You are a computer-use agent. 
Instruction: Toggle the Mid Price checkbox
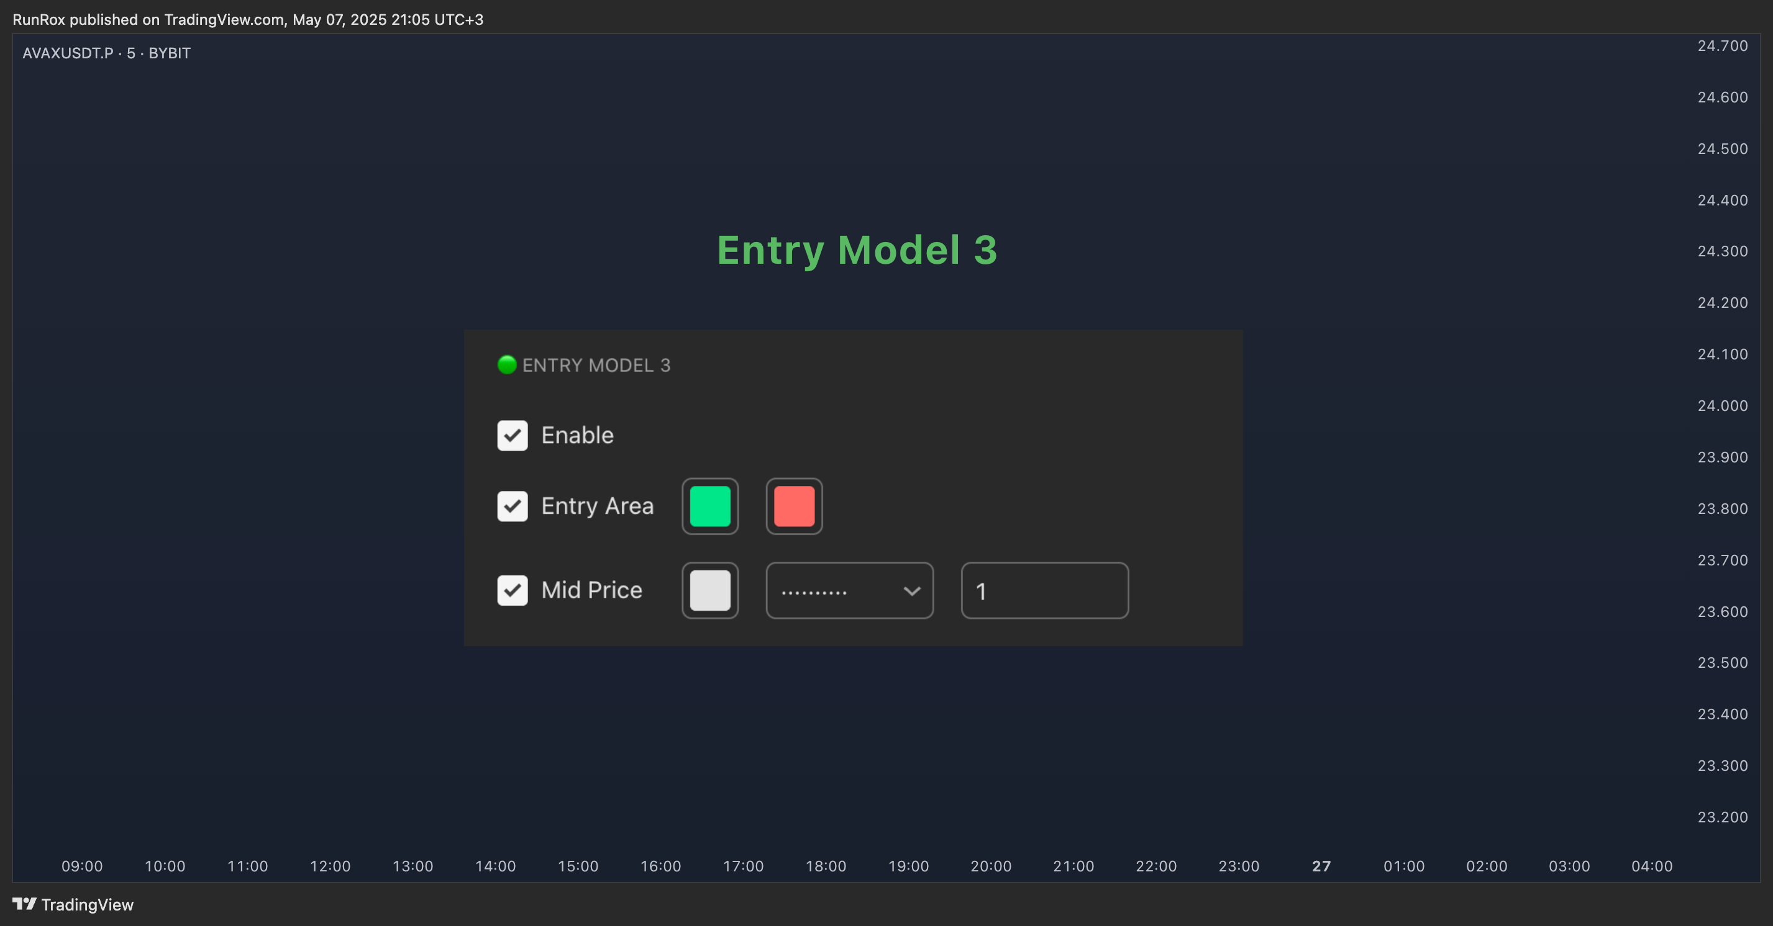[x=512, y=590]
